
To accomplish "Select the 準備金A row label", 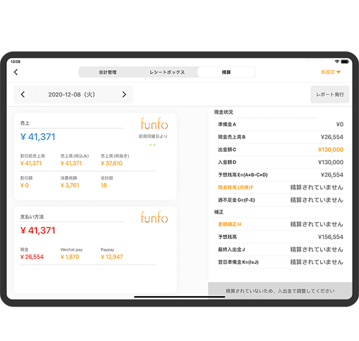I will (227, 124).
